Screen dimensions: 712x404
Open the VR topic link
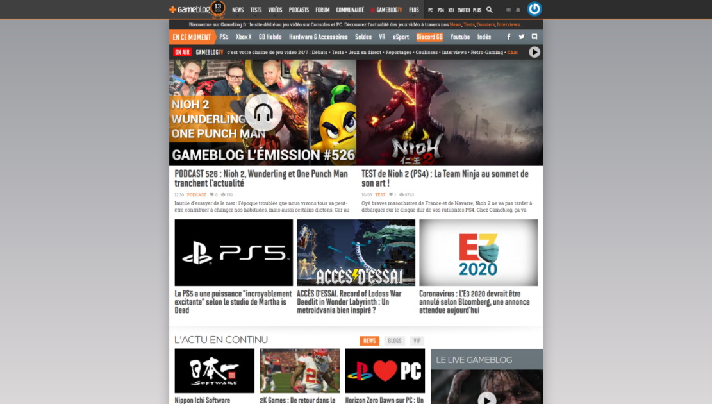point(383,37)
